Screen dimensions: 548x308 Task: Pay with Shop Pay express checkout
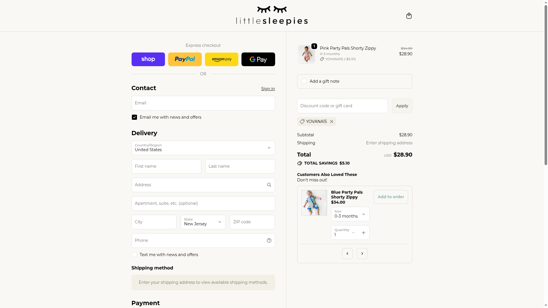click(x=148, y=59)
